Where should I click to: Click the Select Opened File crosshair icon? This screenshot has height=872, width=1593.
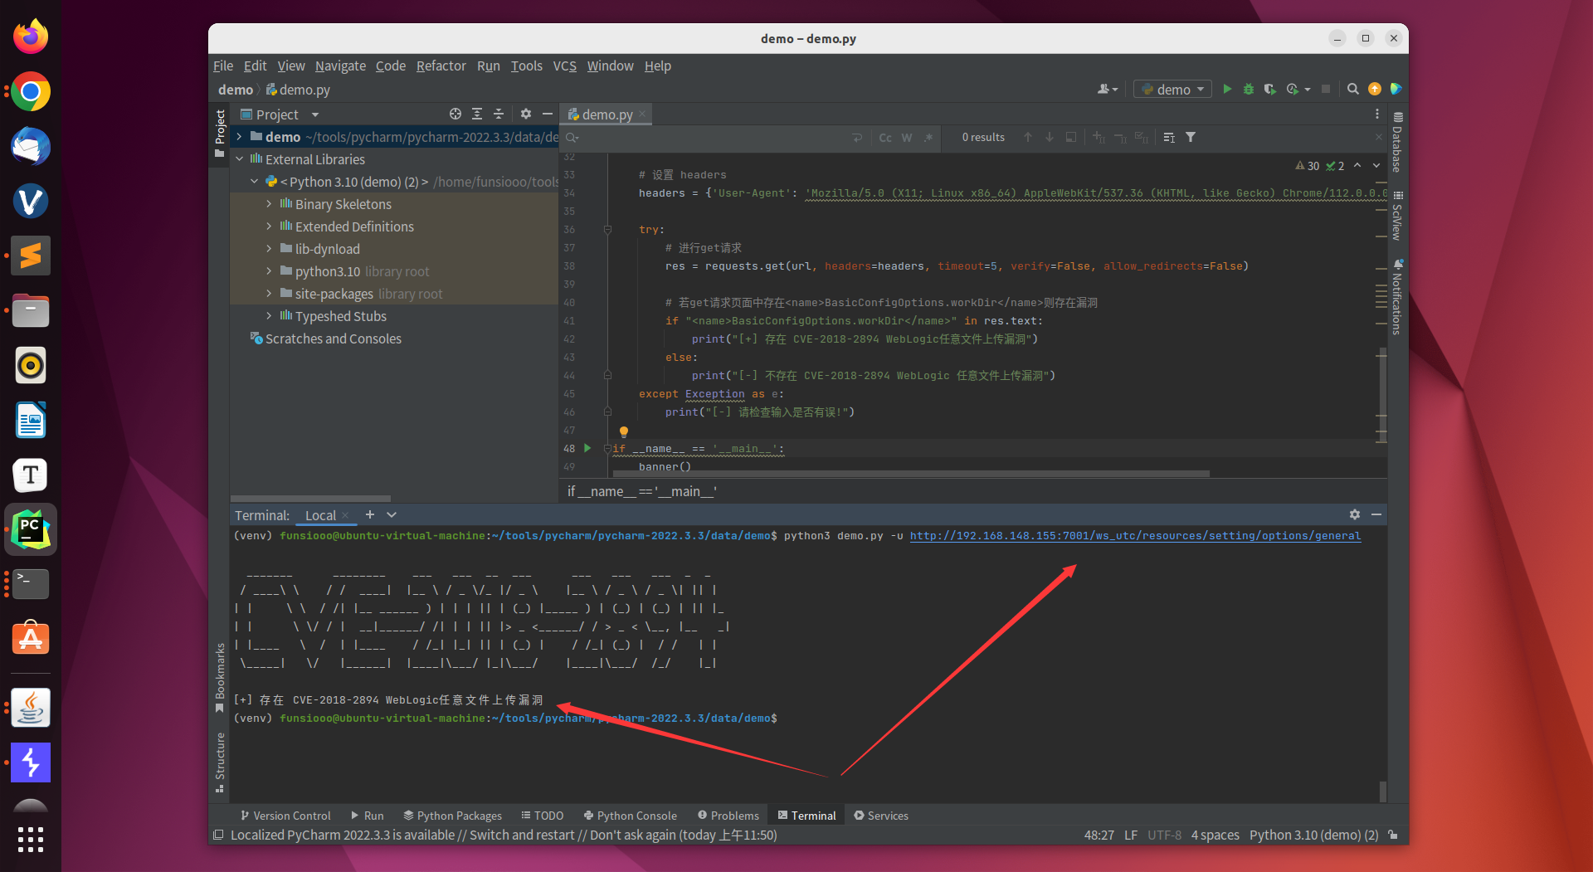point(455,114)
